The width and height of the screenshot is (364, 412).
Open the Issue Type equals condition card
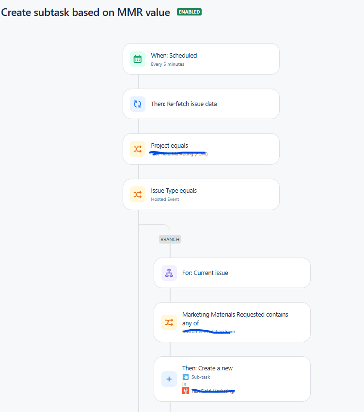point(201,195)
